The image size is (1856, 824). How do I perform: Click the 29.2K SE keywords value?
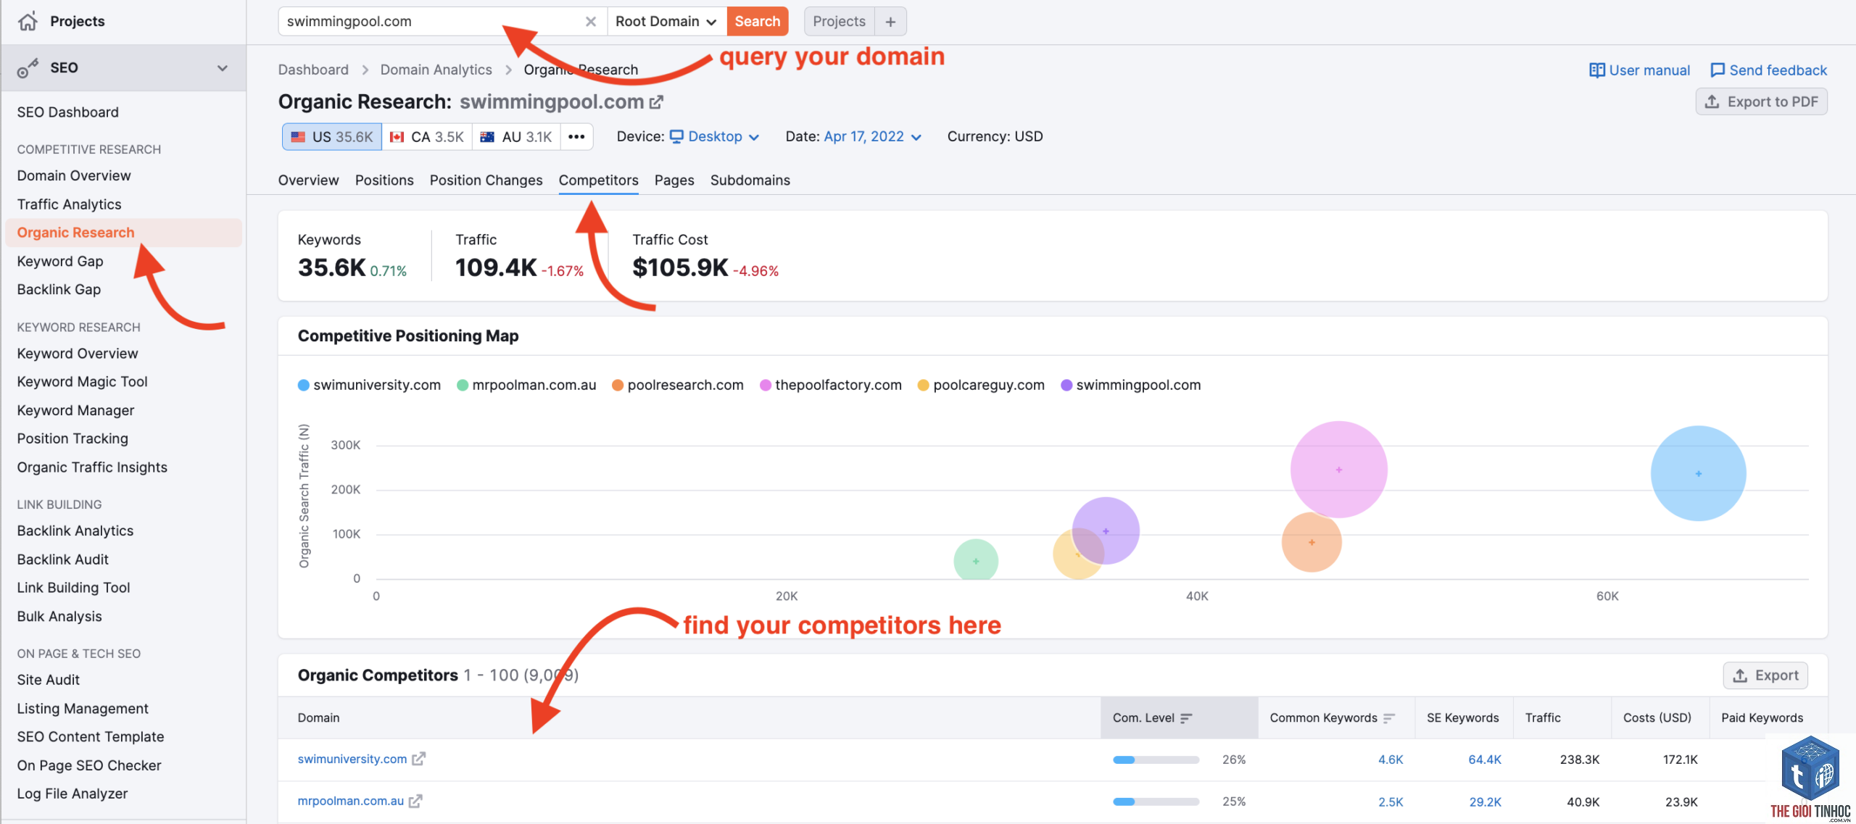click(1485, 802)
